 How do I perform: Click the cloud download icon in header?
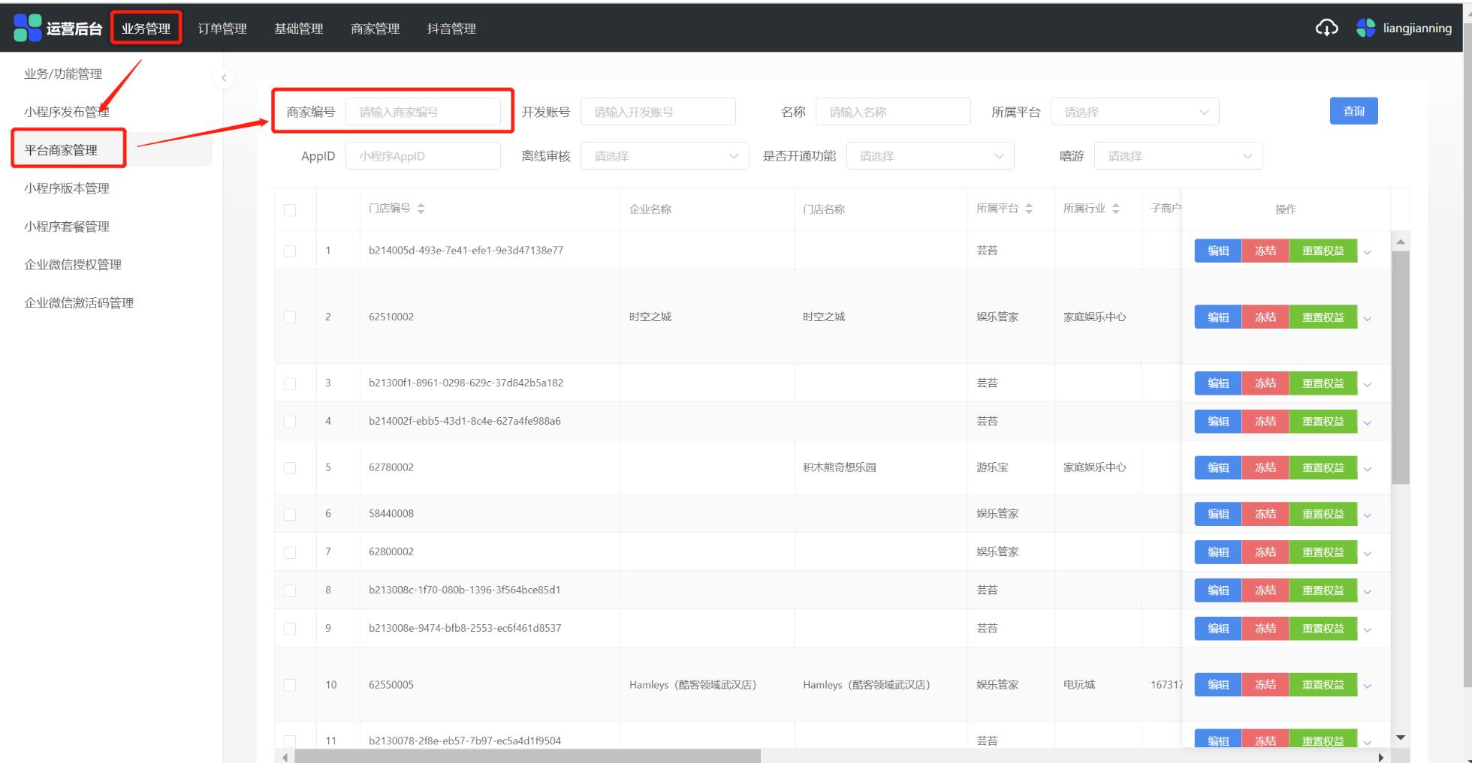(x=1326, y=28)
